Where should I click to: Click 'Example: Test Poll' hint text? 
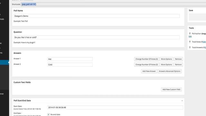click(21, 21)
